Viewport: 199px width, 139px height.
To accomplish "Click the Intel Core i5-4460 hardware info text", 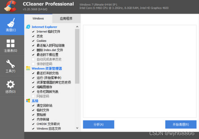I will tap(124, 8).
